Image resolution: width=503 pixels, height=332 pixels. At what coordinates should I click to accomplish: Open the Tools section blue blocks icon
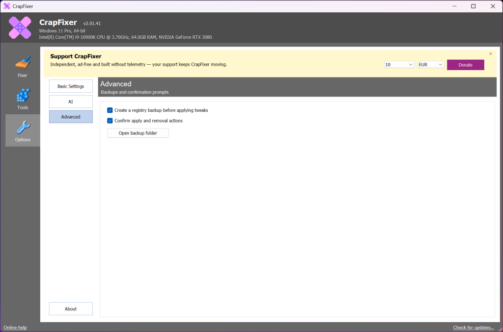coord(23,95)
